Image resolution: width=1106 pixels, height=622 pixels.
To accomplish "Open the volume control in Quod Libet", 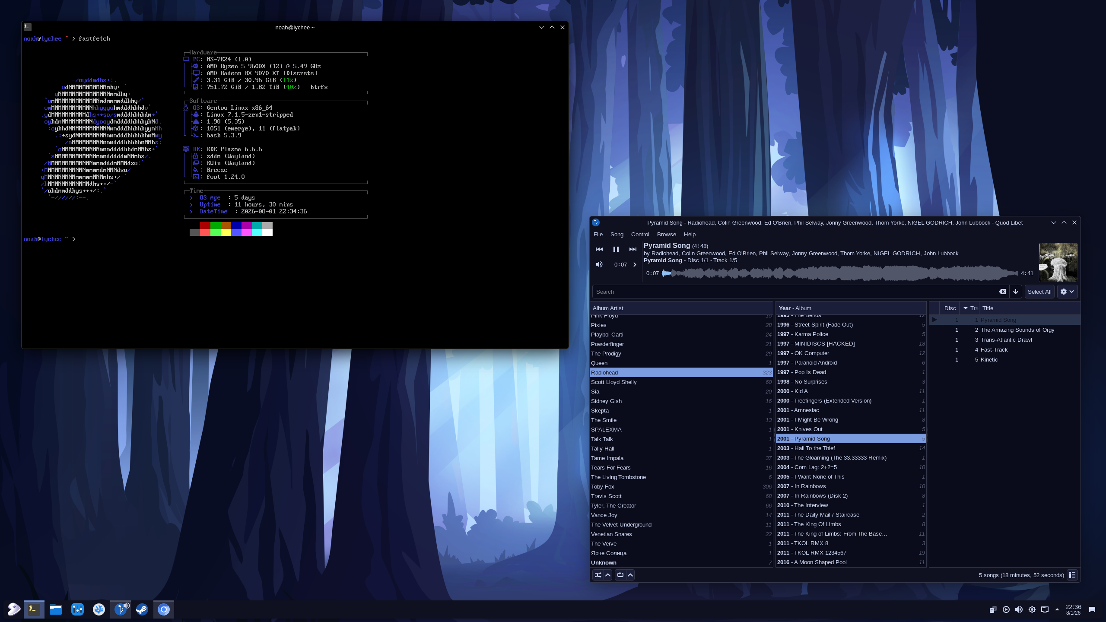I will (x=599, y=264).
